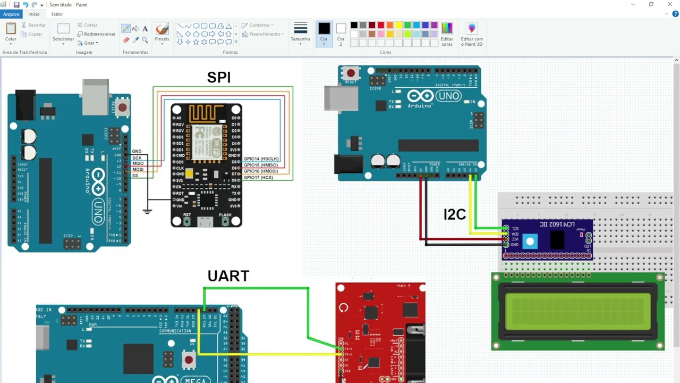Image resolution: width=680 pixels, height=383 pixels.
Task: Open the Arquivo file menu
Action: pos(11,14)
